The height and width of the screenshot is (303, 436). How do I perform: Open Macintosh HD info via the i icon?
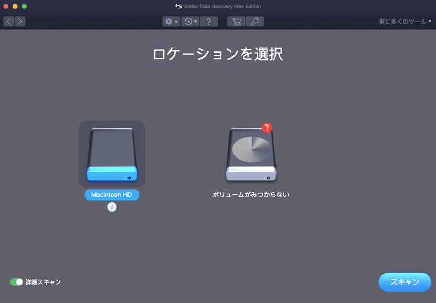pyautogui.click(x=111, y=206)
